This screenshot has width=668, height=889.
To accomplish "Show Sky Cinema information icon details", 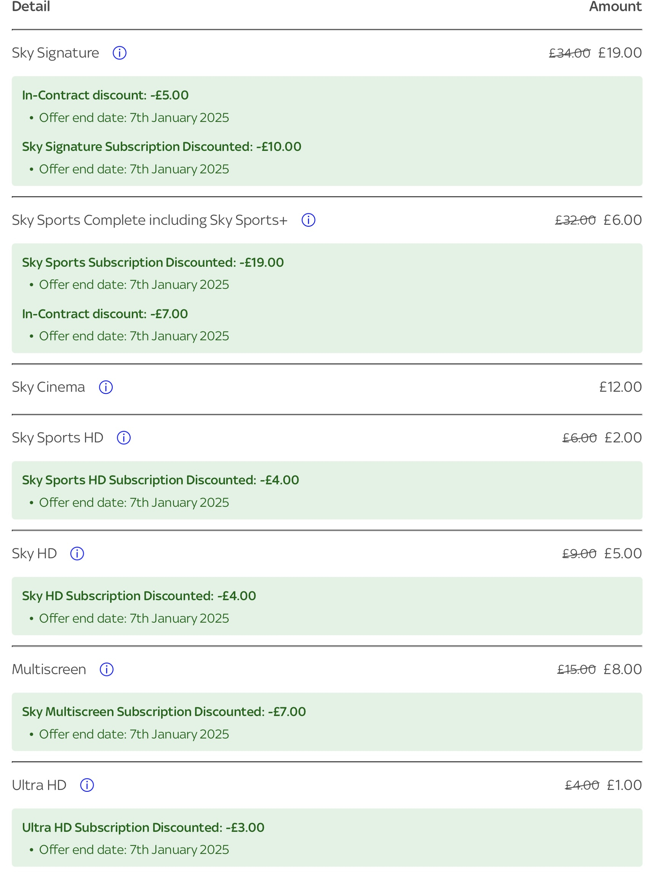I will tap(105, 387).
